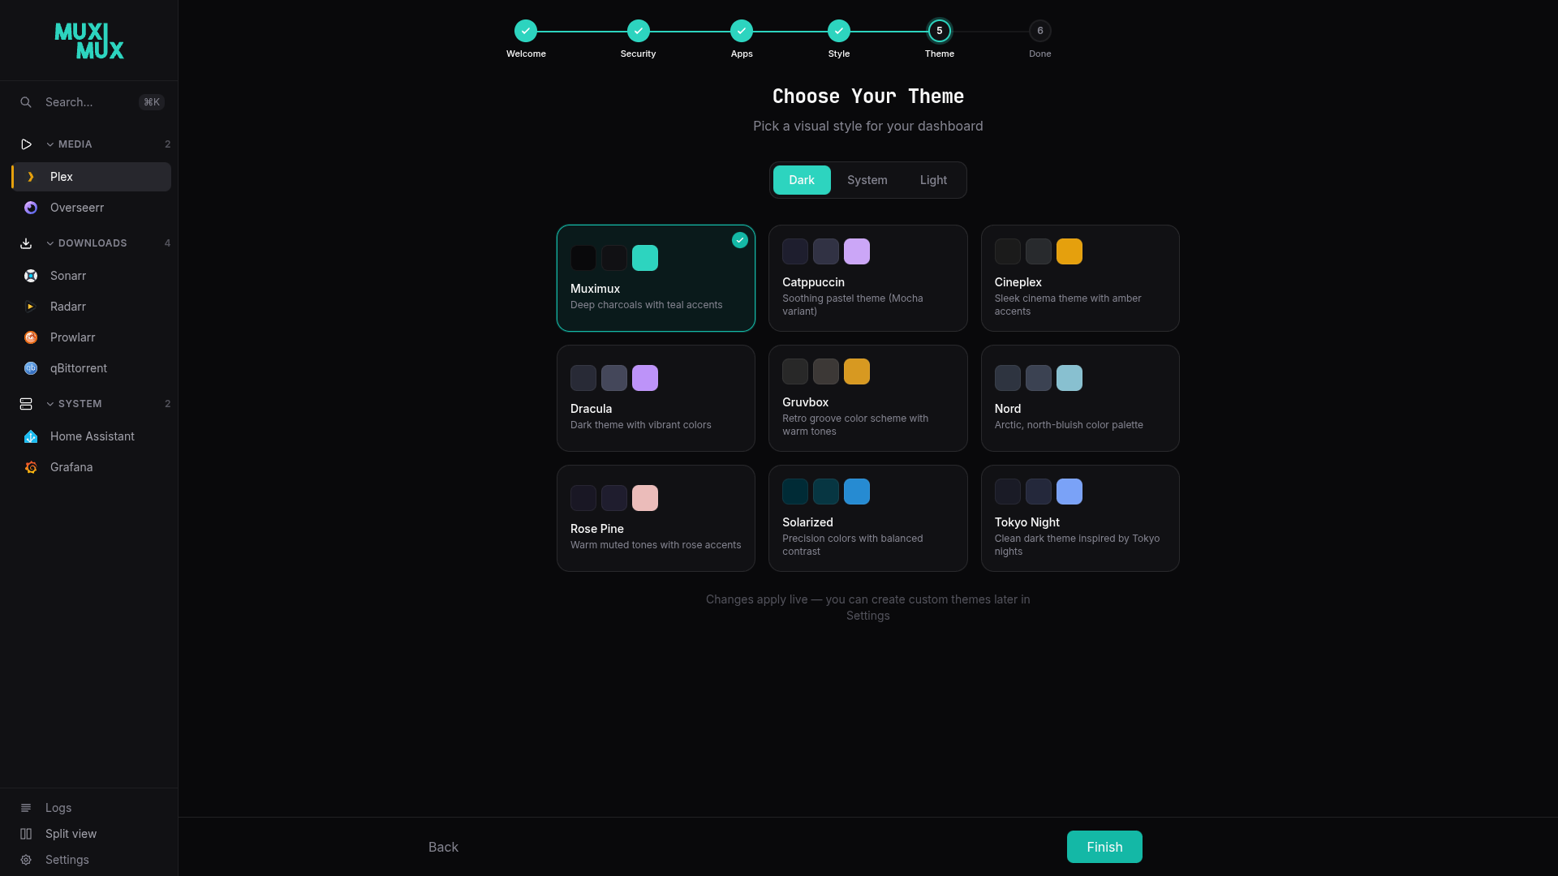Click the Back button
This screenshot has height=876, width=1558.
(x=443, y=847)
